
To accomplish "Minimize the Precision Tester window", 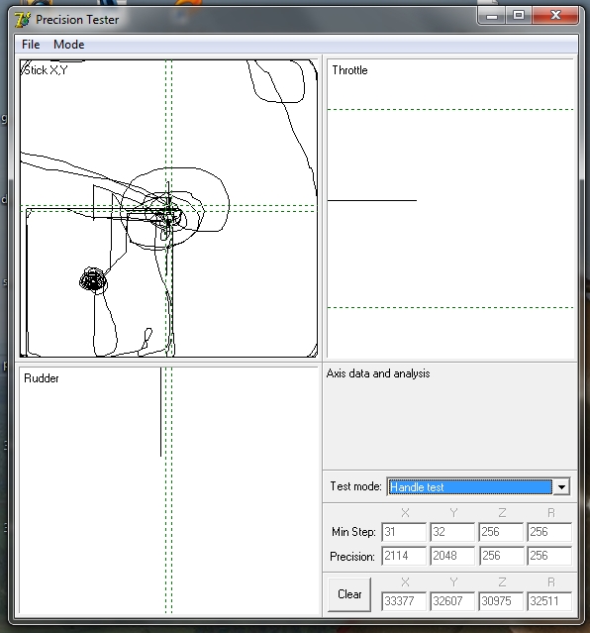I will (x=492, y=15).
